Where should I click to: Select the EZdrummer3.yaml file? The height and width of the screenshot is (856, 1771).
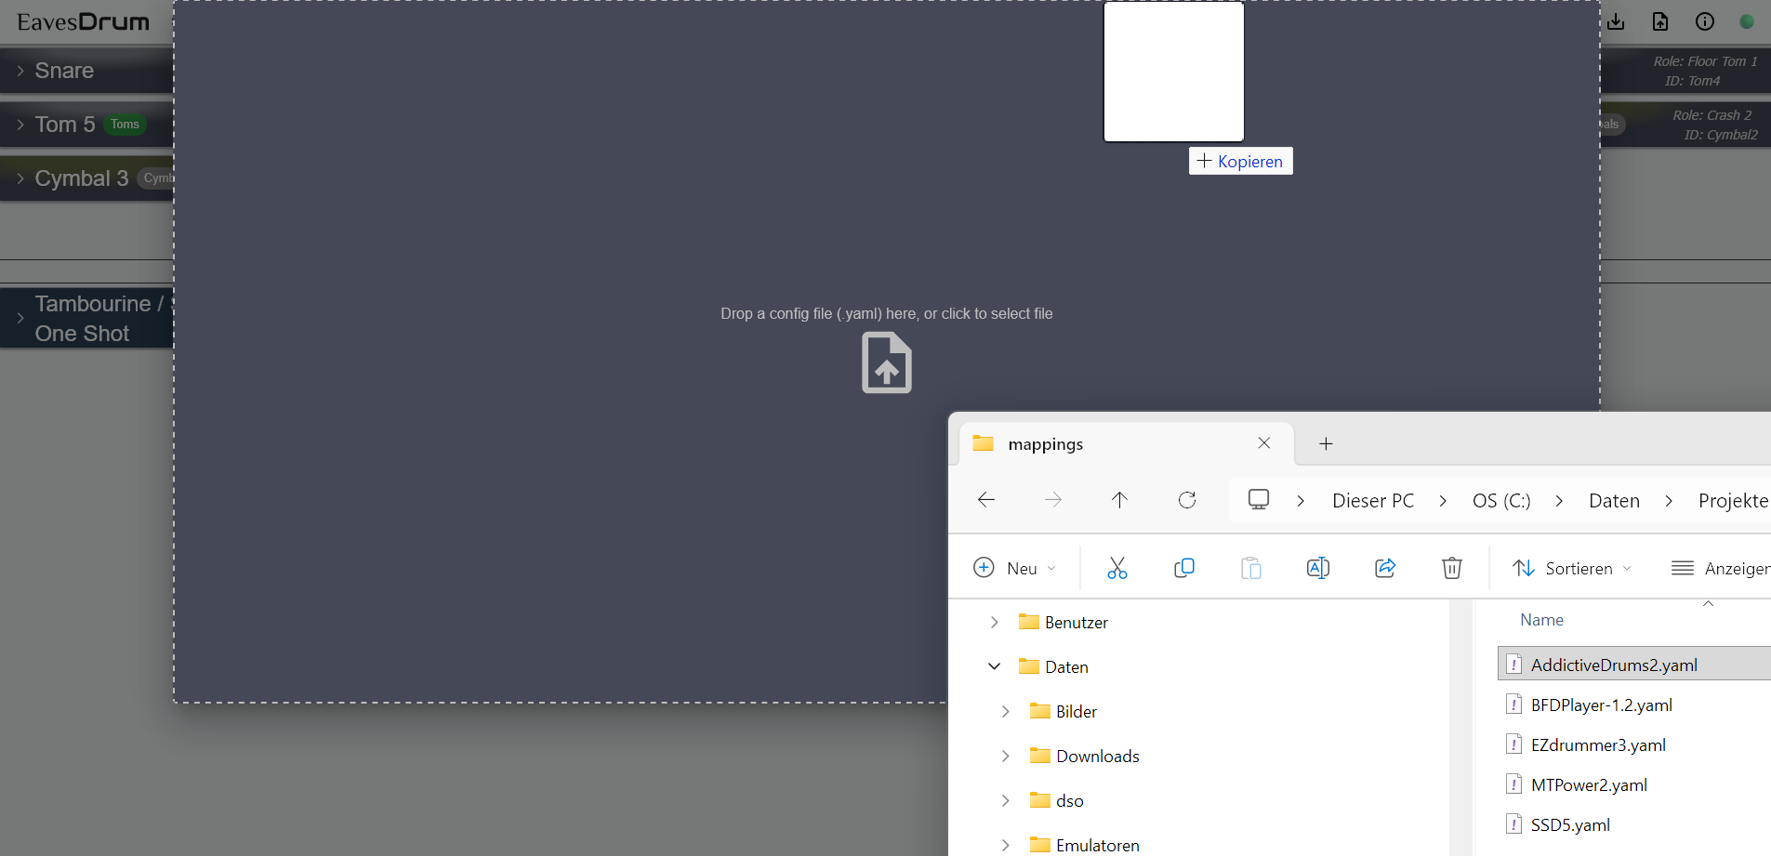tap(1597, 744)
